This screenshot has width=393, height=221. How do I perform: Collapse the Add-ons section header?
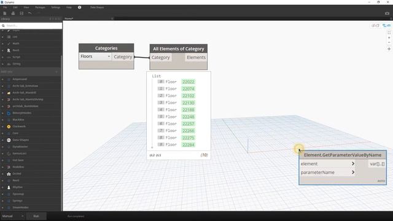click(30, 72)
